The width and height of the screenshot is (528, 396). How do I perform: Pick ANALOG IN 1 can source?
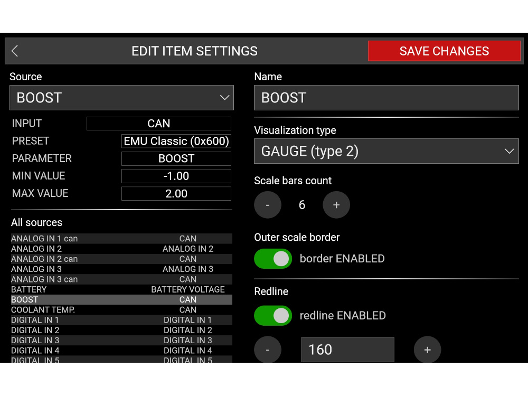tap(121, 239)
